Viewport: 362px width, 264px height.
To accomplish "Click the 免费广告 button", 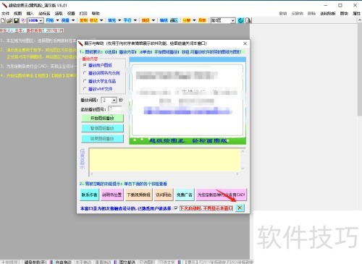I will point(185,195).
